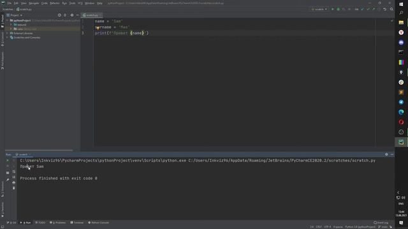
Task: Open the Edit menu
Action: coord(16,3)
